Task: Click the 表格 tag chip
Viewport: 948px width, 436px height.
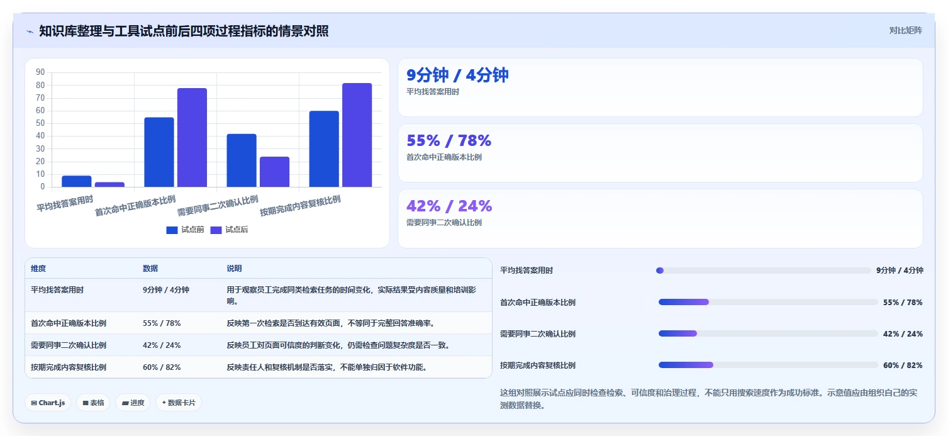Action: 93,403
